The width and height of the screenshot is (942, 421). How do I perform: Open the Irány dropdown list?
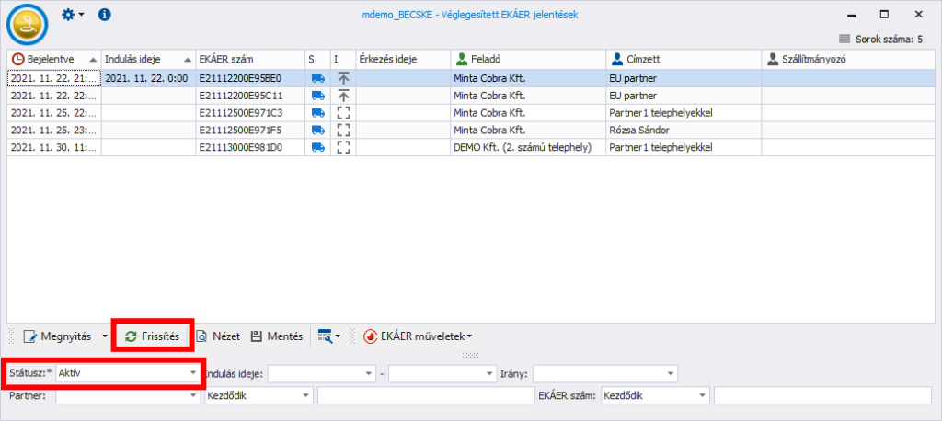(671, 373)
